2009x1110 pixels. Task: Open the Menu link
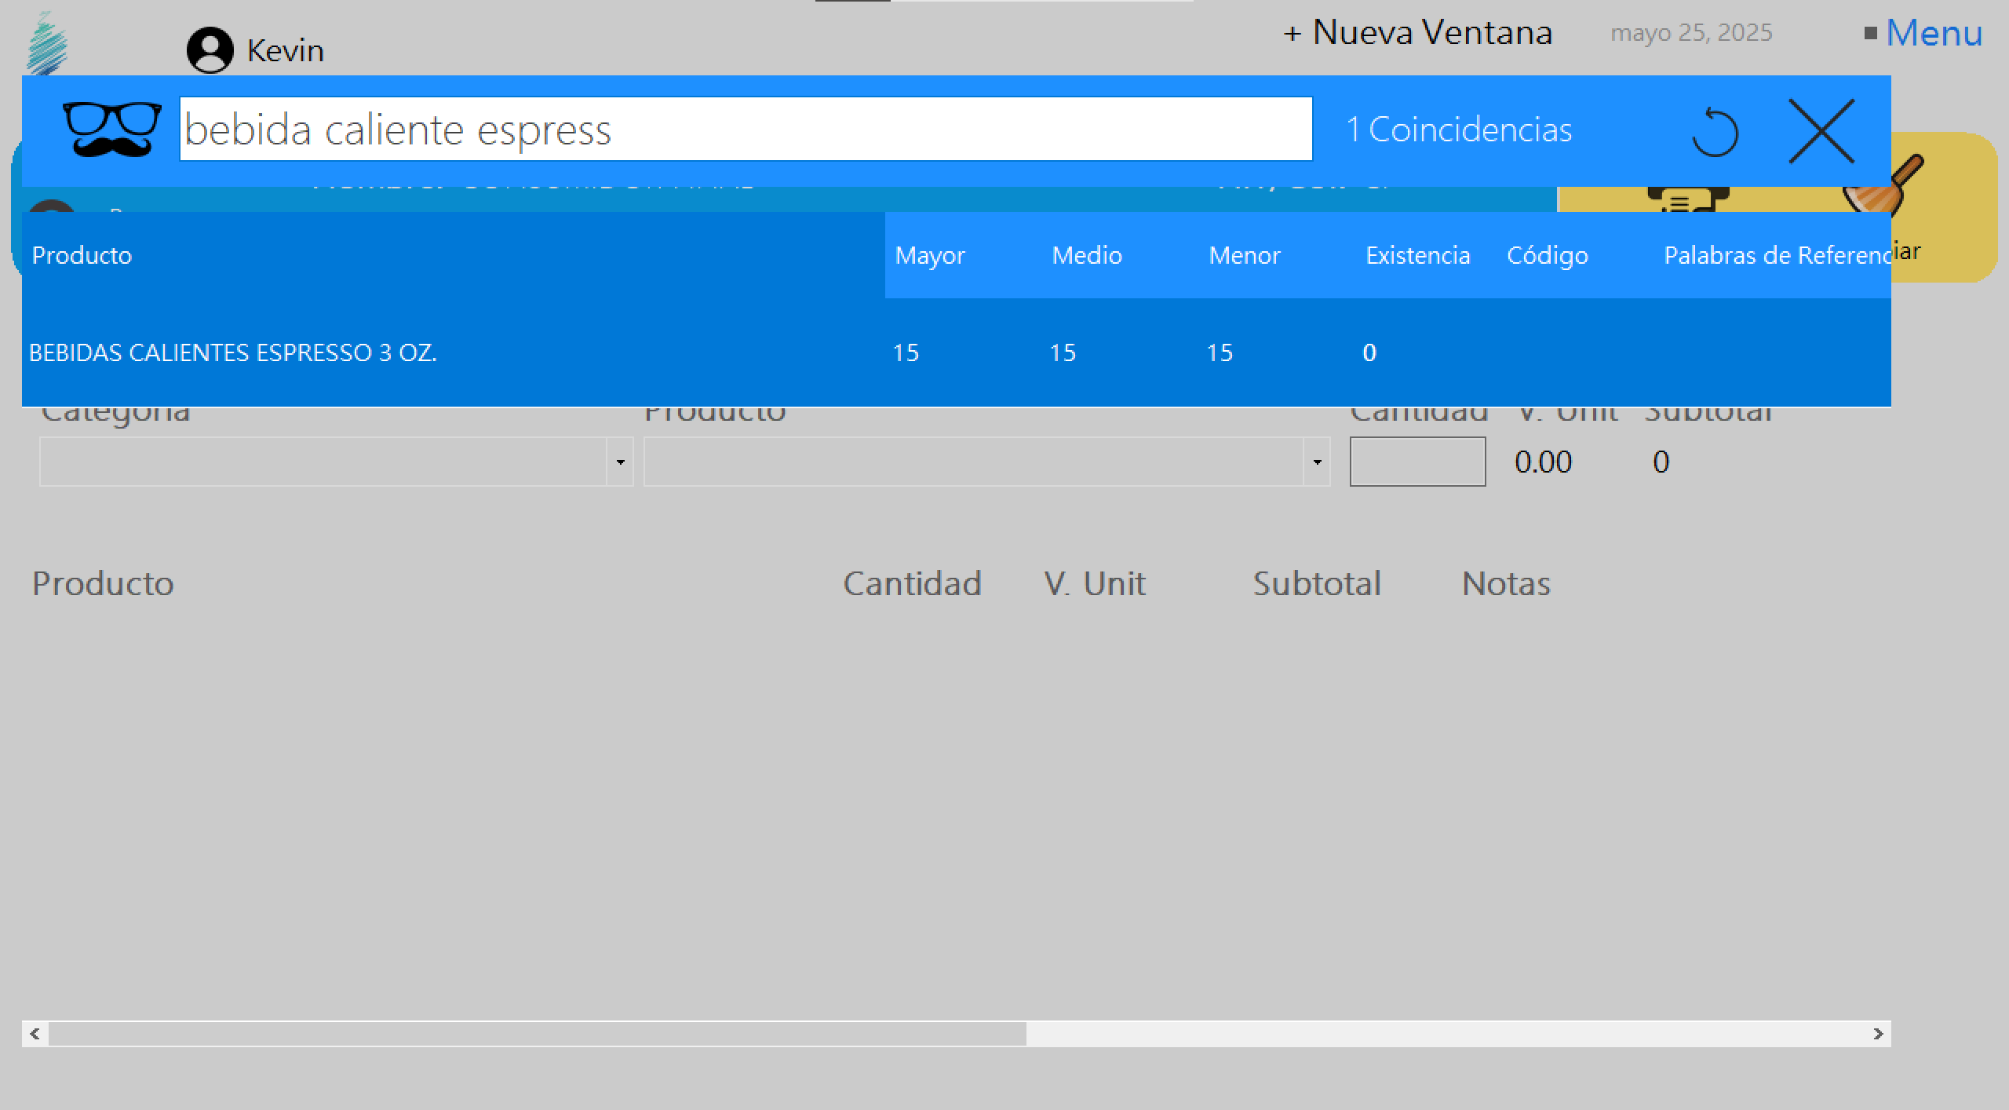pos(1933,33)
